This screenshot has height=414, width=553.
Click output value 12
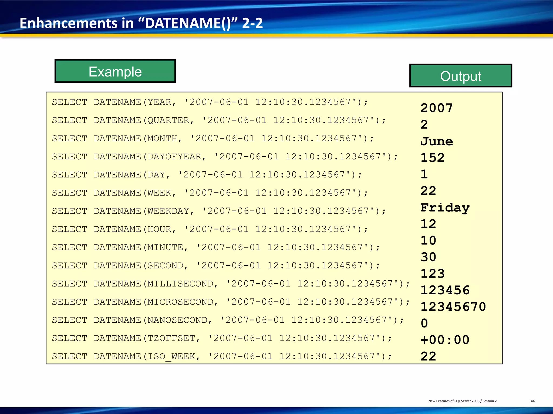coord(428,224)
